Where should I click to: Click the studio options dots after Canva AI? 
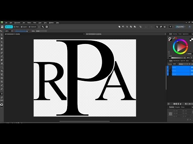pyautogui.click(x=39, y=27)
